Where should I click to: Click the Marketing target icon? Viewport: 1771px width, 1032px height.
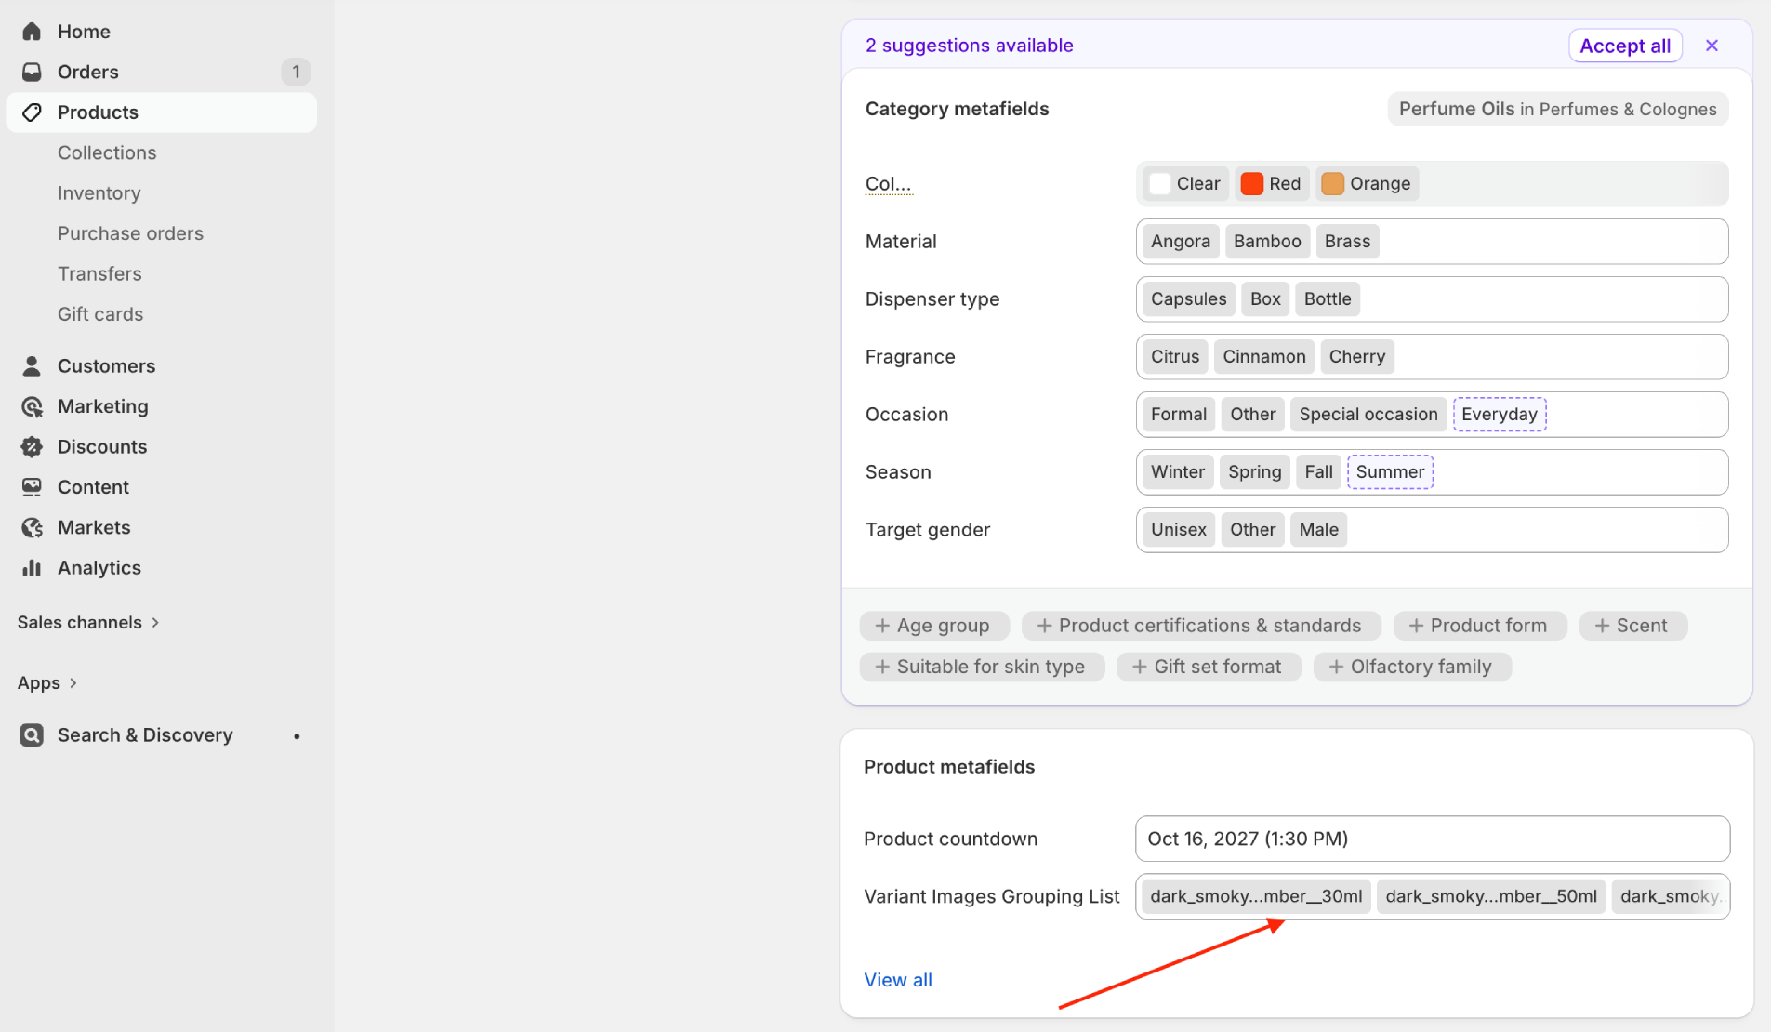click(32, 406)
